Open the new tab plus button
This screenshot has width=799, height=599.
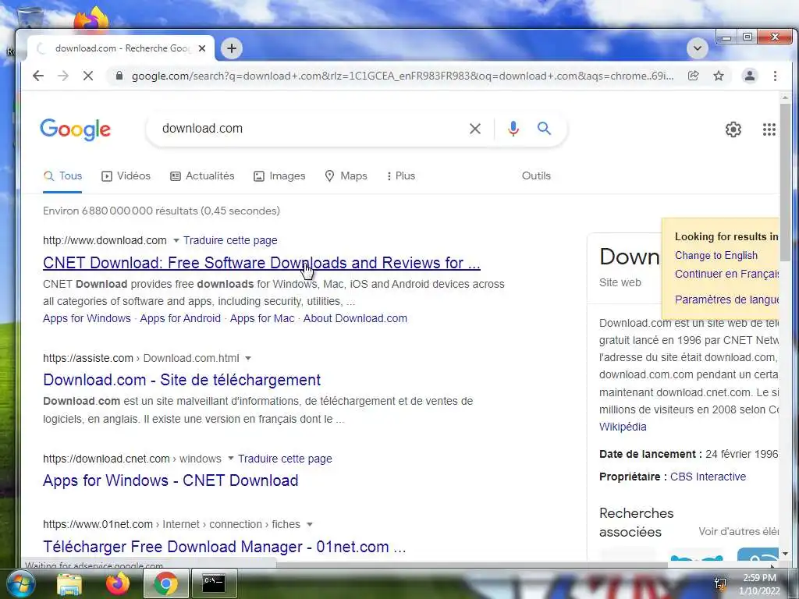point(231,48)
